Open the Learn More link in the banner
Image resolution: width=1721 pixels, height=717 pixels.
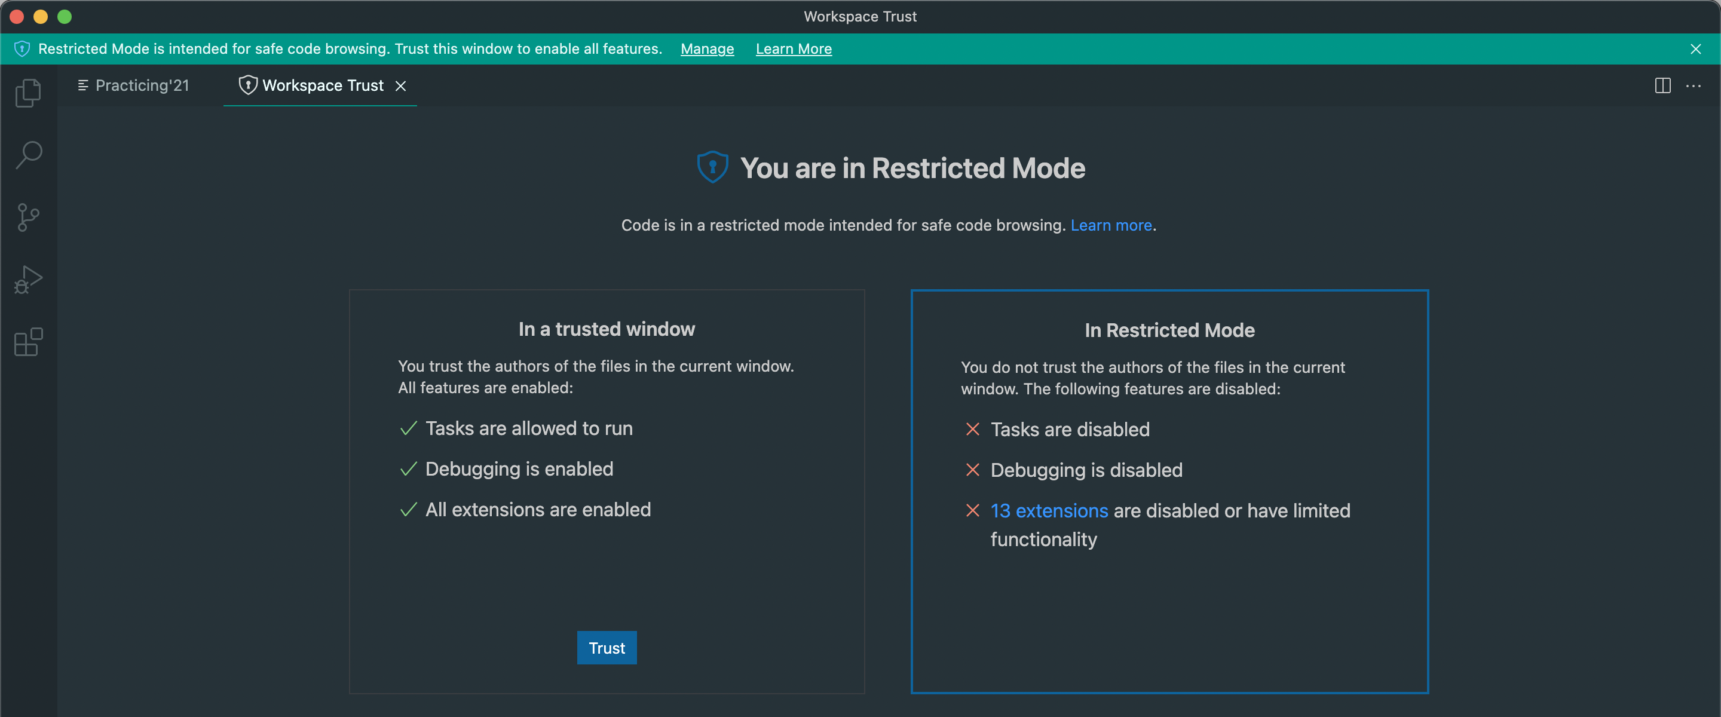(x=793, y=48)
